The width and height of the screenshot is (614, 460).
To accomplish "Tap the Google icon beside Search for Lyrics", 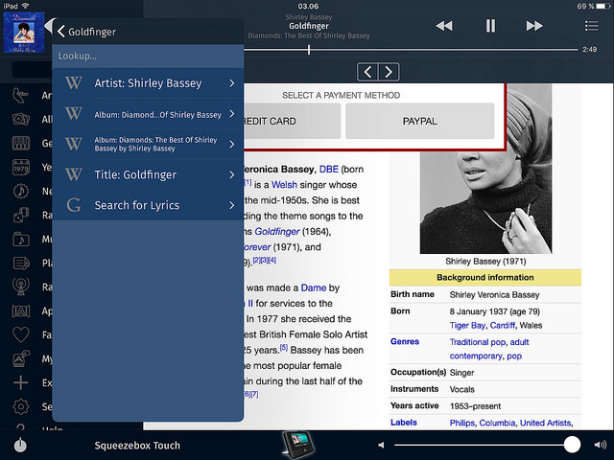I will coord(74,205).
